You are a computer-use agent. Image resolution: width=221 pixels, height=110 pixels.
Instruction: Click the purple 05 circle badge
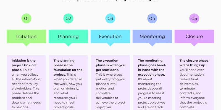194,18
